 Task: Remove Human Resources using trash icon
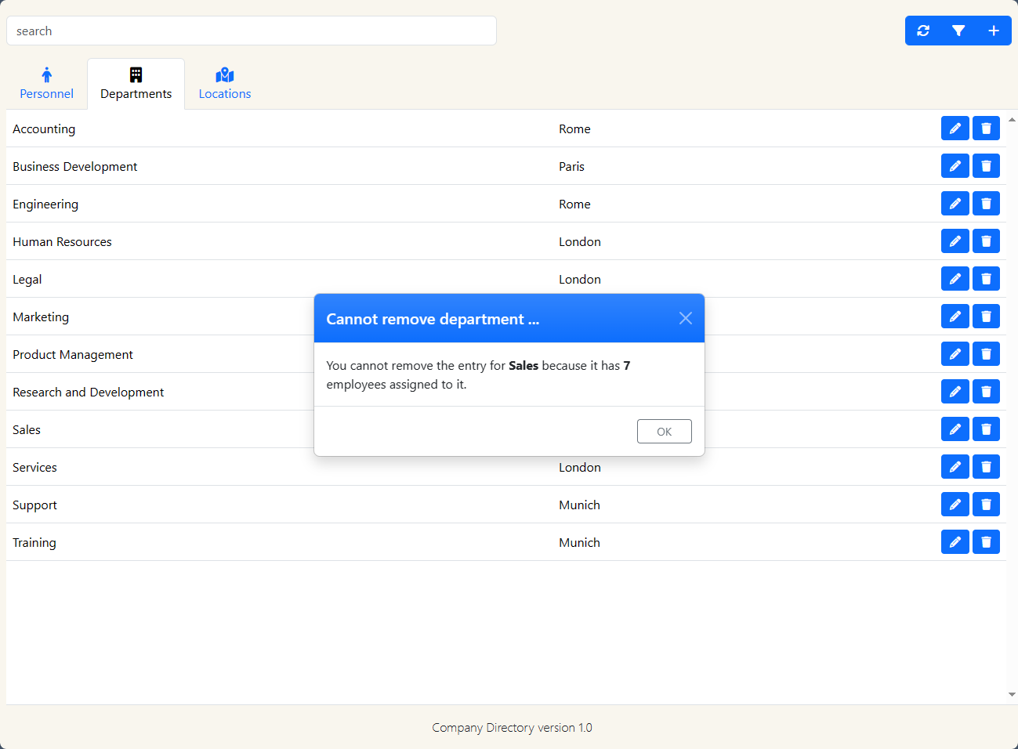(x=986, y=241)
